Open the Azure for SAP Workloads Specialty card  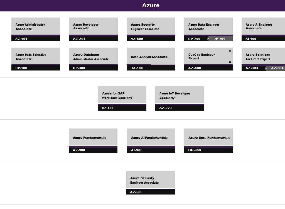(x=122, y=95)
